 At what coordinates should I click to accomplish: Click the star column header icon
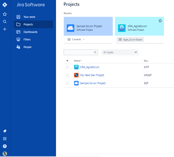click(67, 61)
